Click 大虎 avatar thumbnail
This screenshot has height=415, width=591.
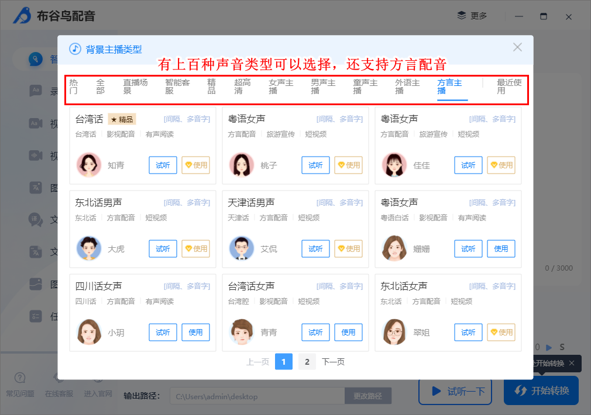click(x=89, y=248)
